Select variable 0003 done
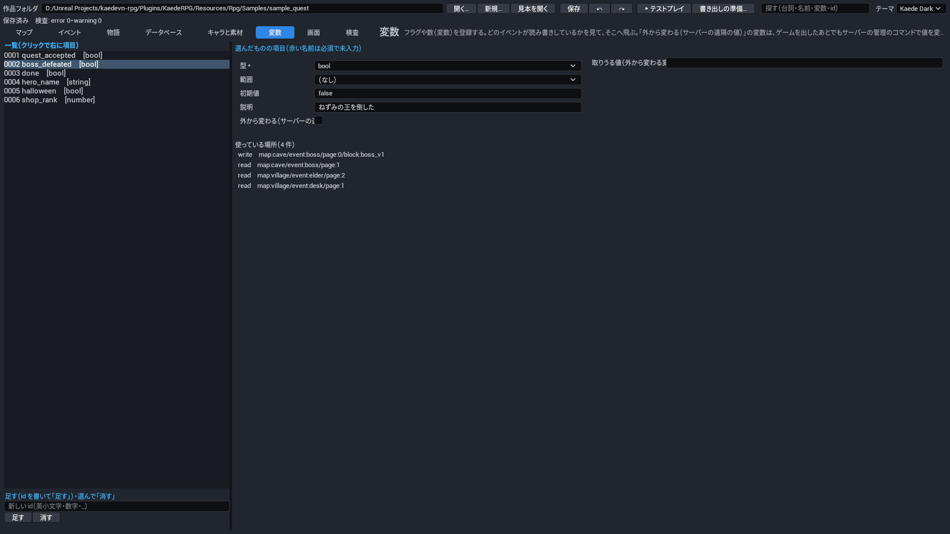This screenshot has height=534, width=950. 117,73
